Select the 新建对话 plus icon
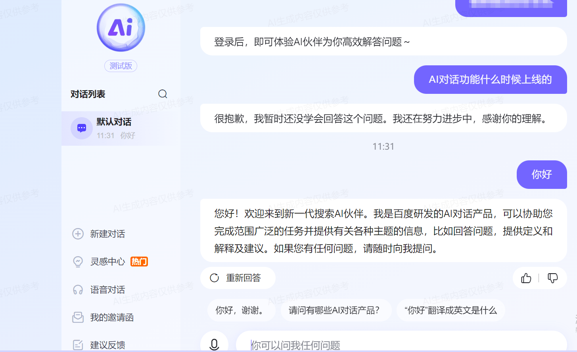This screenshot has width=577, height=352. tap(78, 234)
